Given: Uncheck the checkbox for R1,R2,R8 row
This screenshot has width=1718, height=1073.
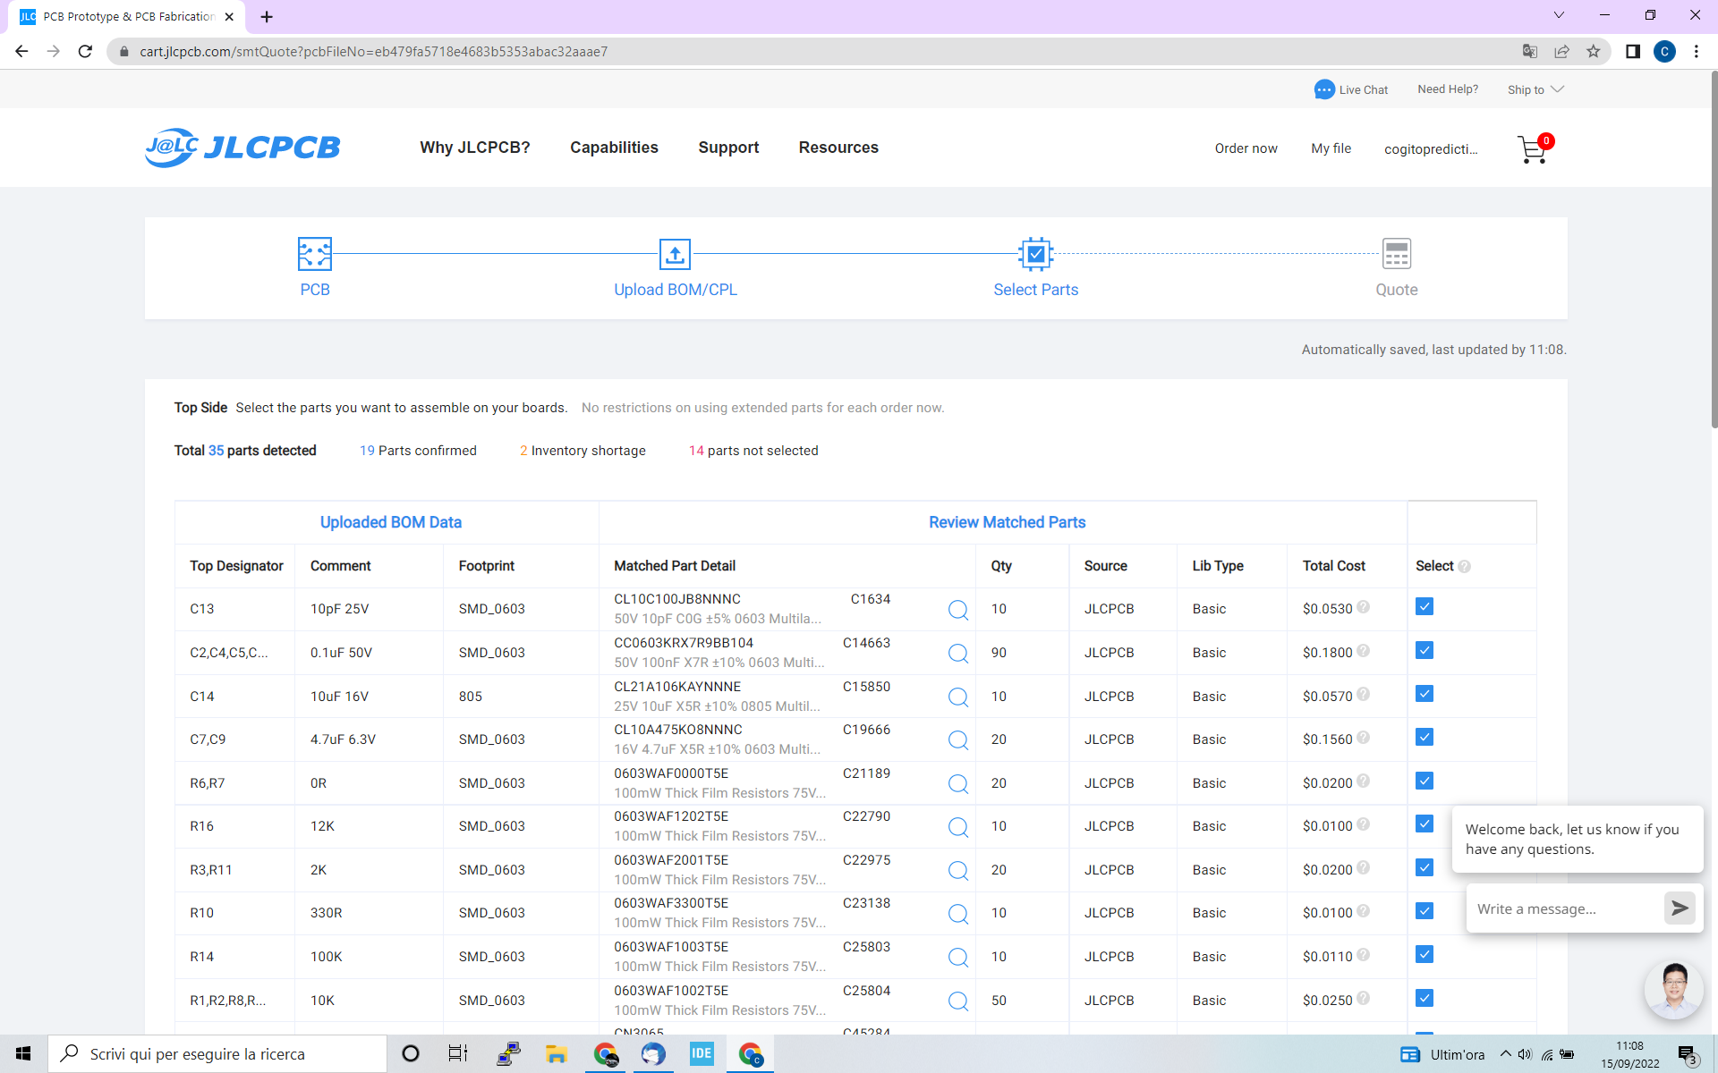Looking at the screenshot, I should click(x=1425, y=997).
